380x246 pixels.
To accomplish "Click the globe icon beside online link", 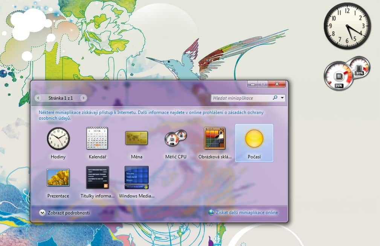I will [211, 213].
